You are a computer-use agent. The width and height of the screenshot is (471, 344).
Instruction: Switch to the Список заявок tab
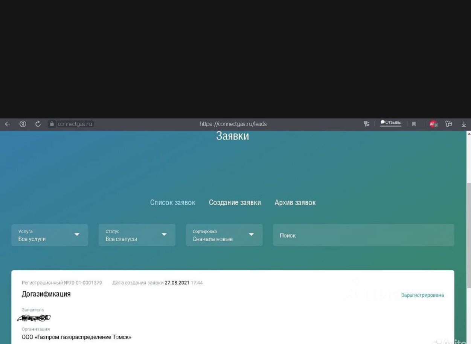coord(172,203)
